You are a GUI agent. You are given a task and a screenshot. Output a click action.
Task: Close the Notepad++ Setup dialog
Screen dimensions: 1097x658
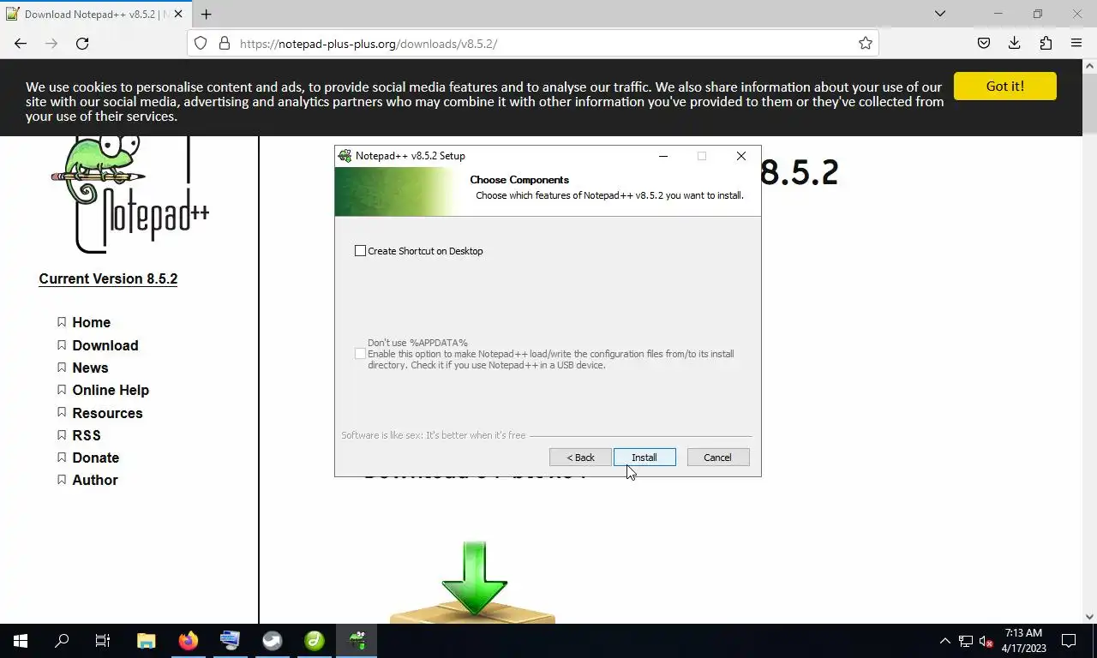(741, 156)
